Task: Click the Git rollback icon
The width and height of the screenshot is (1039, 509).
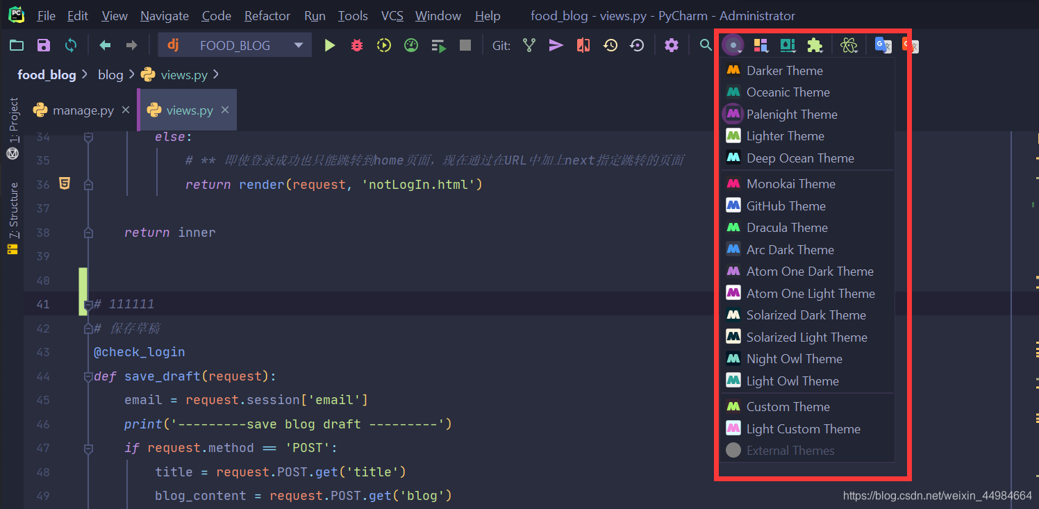Action: pyautogui.click(x=637, y=46)
